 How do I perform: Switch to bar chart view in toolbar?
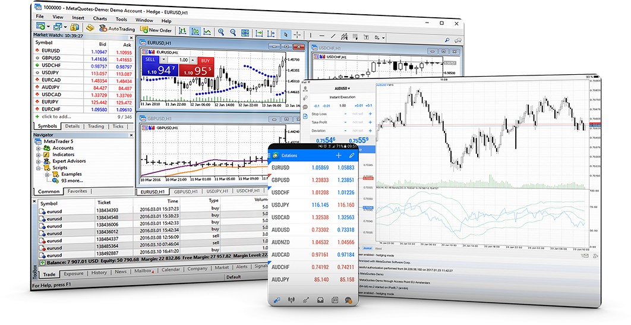tap(182, 31)
